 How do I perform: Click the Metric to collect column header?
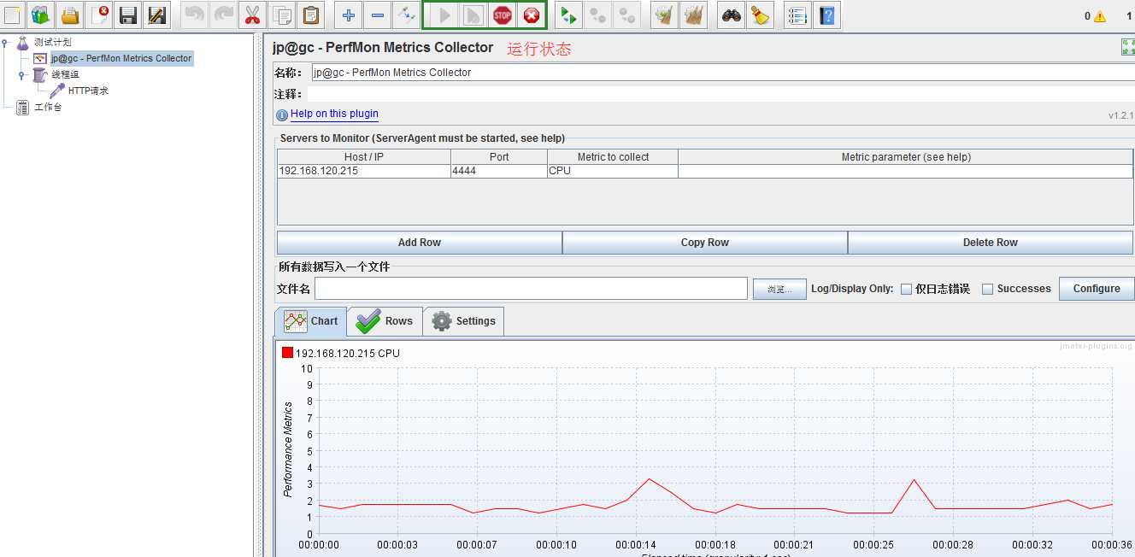613,157
